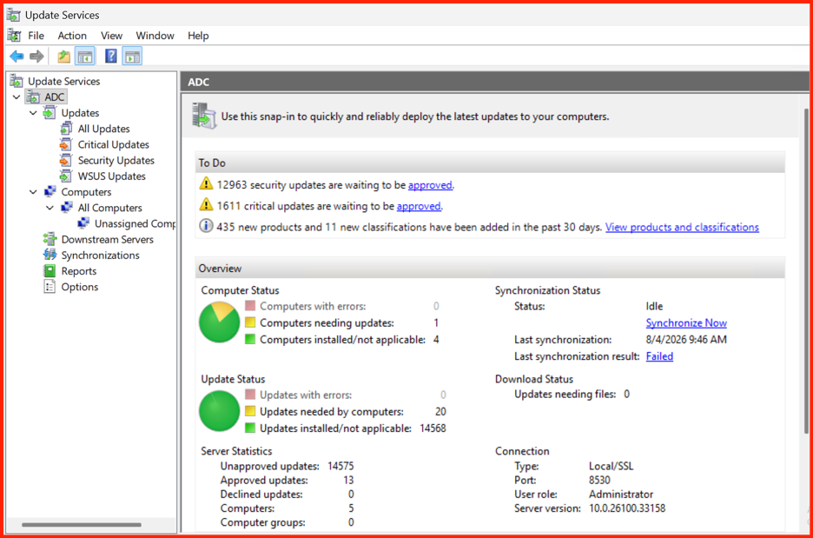The width and height of the screenshot is (813, 538).
Task: Click last synchronization date 8/4/2026 9:46 AM
Action: pyautogui.click(x=686, y=339)
